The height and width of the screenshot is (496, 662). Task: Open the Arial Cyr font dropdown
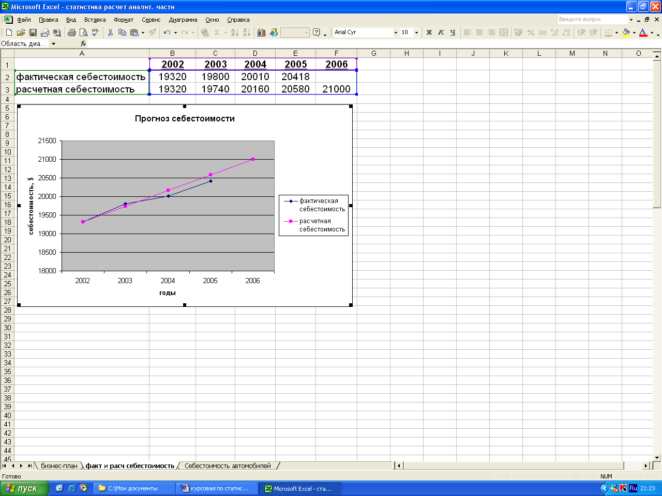click(x=396, y=33)
